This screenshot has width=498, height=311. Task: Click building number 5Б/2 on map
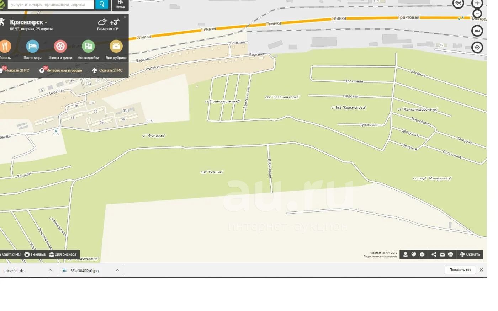tap(150, 121)
